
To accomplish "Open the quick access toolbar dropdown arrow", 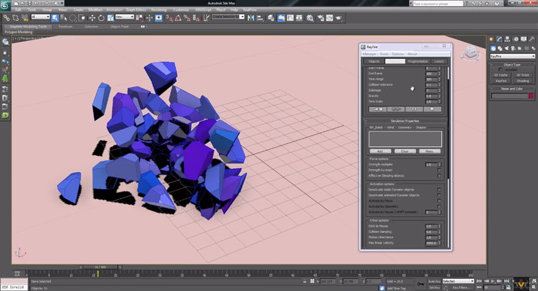I will pos(62,3).
